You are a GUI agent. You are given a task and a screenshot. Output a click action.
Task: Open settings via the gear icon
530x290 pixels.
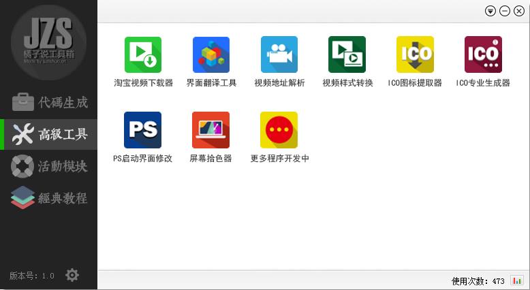72,275
